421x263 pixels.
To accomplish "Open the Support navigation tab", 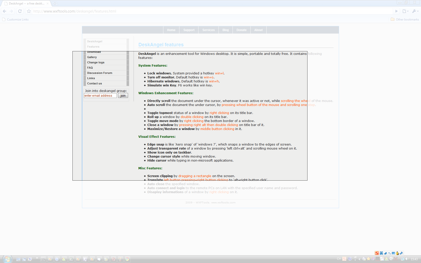I will pyautogui.click(x=189, y=30).
